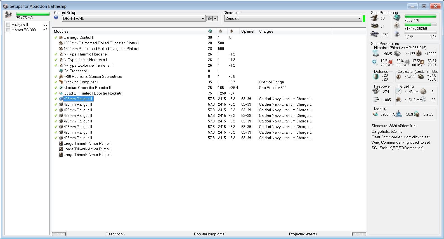The width and height of the screenshot is (444, 239).
Task: Click the max locked targets icon showing 7
Action: tap(423, 91)
